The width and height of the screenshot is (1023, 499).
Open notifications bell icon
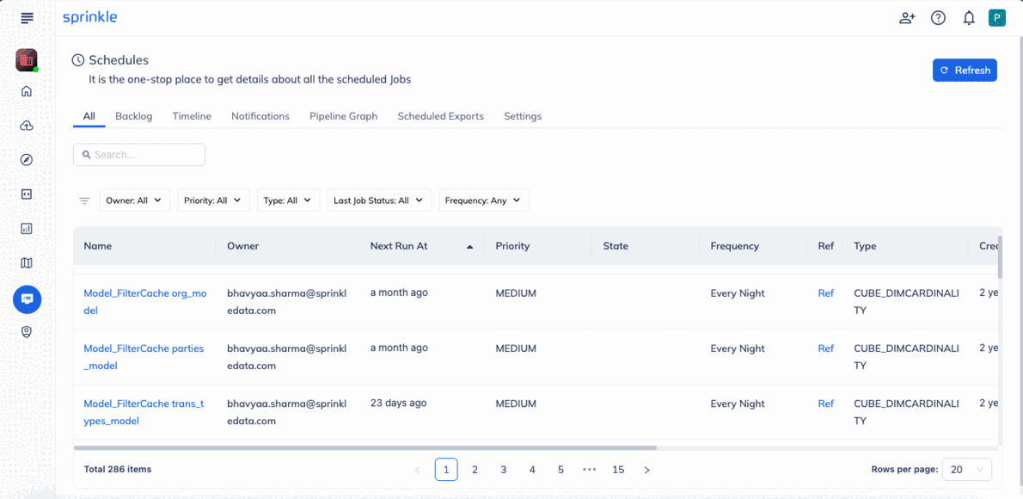[969, 18]
